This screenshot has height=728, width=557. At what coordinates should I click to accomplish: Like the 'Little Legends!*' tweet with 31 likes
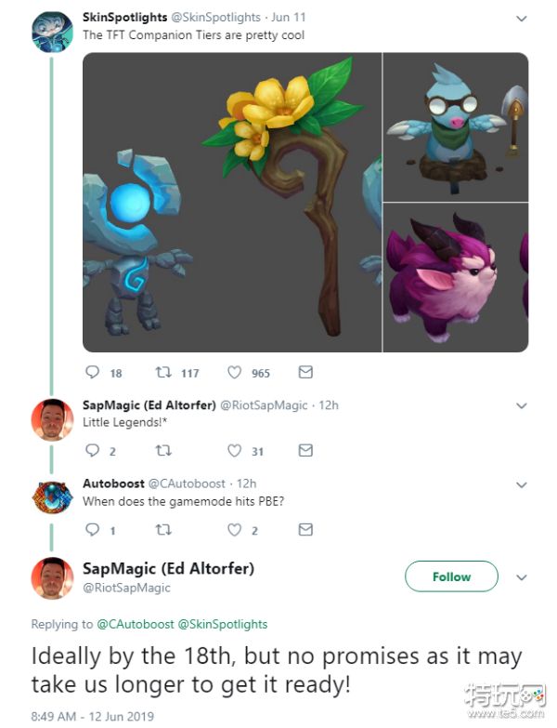point(235,450)
